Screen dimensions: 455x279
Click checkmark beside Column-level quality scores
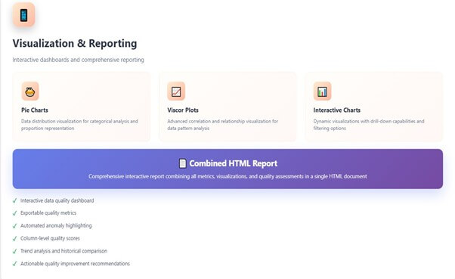[x=15, y=239]
